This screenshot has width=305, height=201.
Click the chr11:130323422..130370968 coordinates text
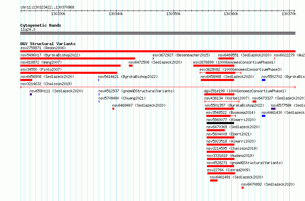pyautogui.click(x=47, y=8)
